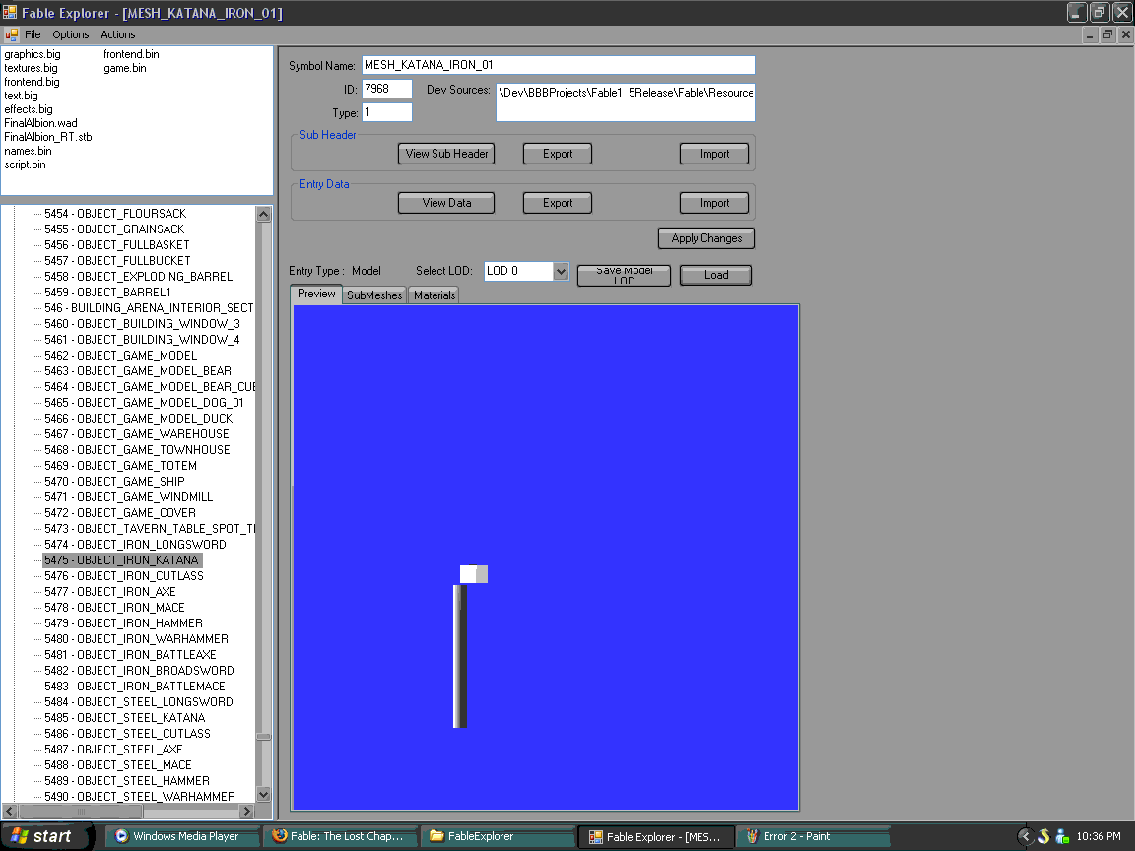
Task: Open the Actions menu
Action: coord(118,34)
